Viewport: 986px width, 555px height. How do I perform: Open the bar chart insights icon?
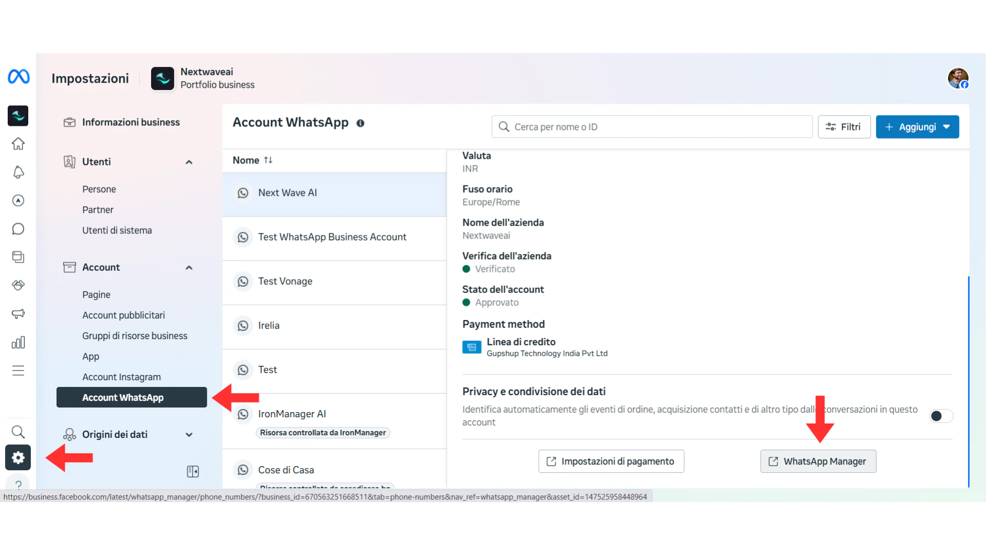tap(18, 342)
